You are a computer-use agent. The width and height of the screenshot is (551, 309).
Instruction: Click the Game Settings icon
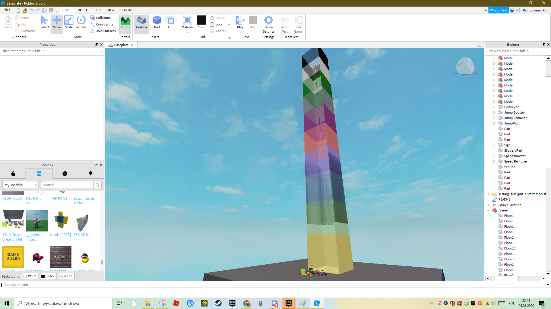point(269,24)
